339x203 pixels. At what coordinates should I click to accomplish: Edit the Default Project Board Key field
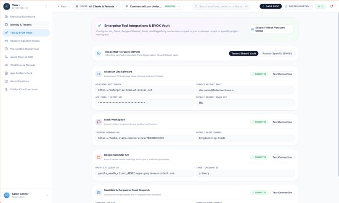coord(245,103)
